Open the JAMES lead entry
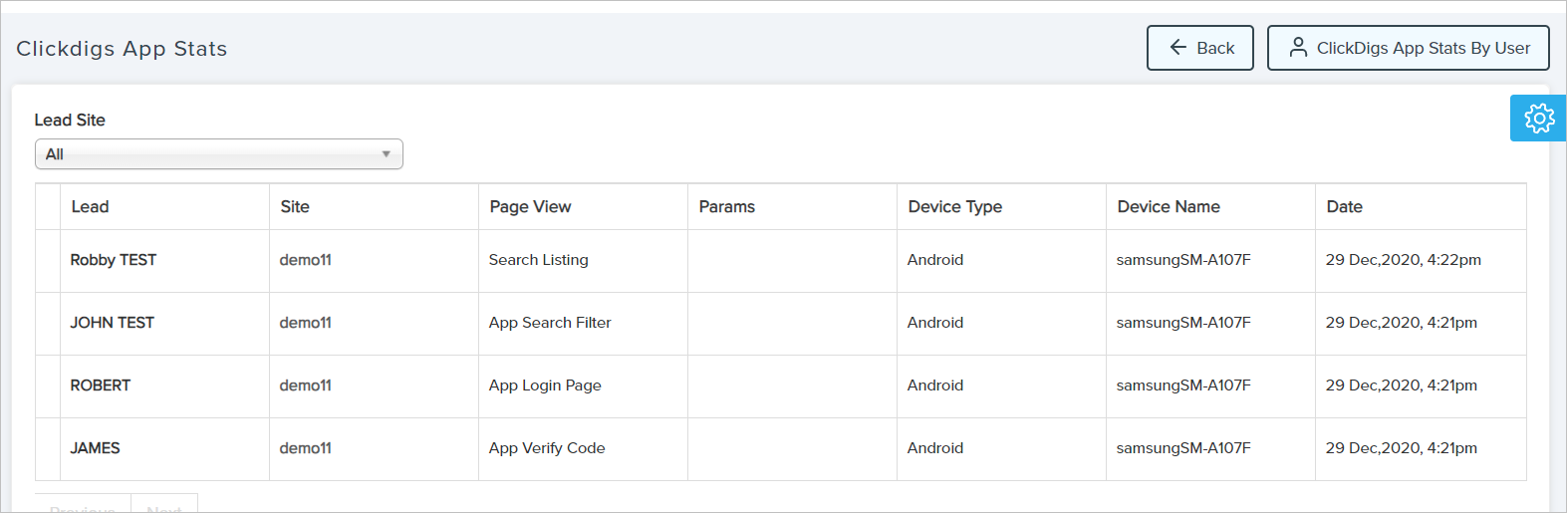This screenshot has height=513, width=1567. point(96,448)
